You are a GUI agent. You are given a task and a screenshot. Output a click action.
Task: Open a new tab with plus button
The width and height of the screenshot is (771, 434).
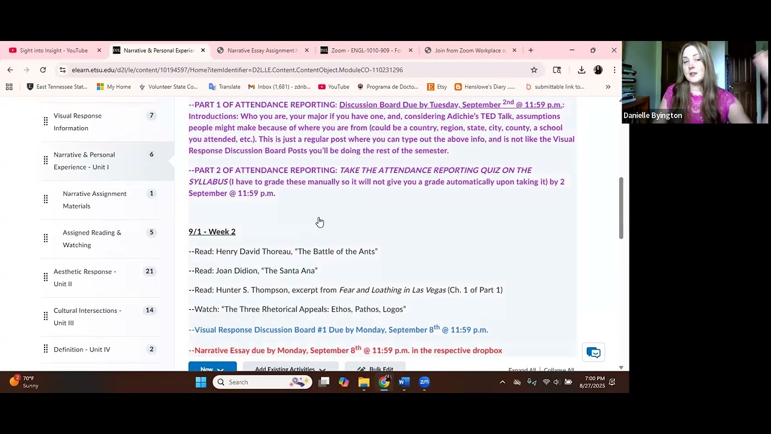531,51
